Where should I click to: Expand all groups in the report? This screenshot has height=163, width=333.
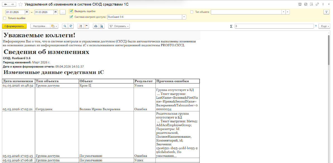80,26
